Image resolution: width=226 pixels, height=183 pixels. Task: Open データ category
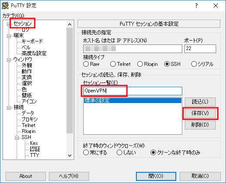(28, 113)
